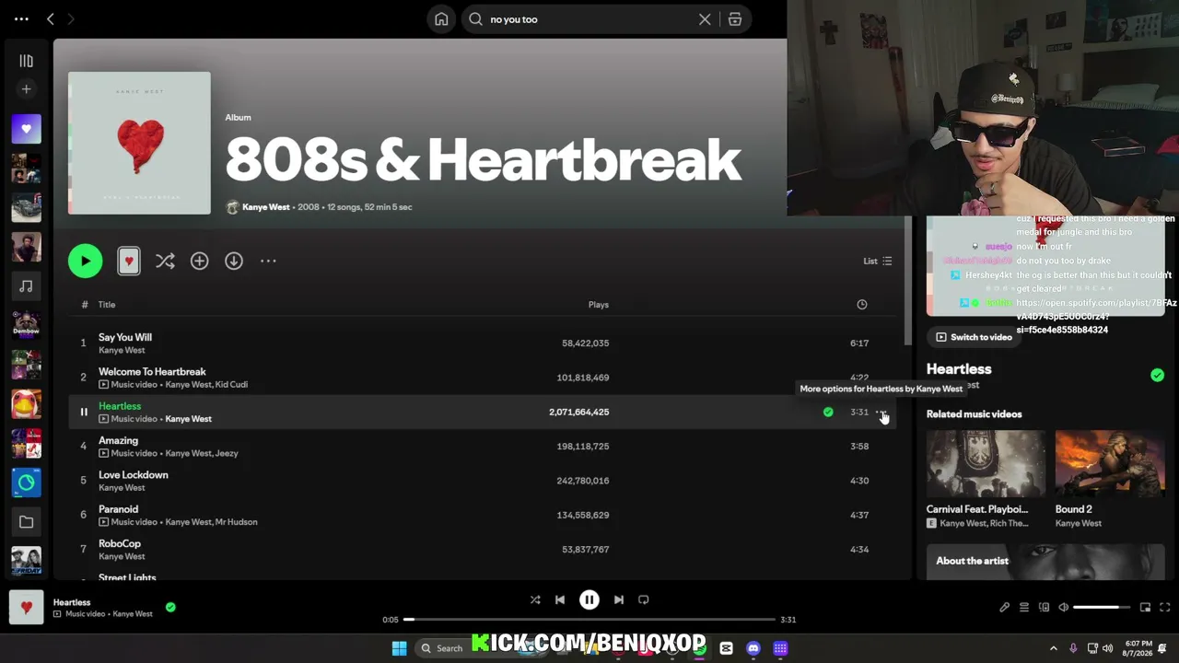Select the track Welcome To Heartbreak
The image size is (1179, 663).
click(x=483, y=378)
